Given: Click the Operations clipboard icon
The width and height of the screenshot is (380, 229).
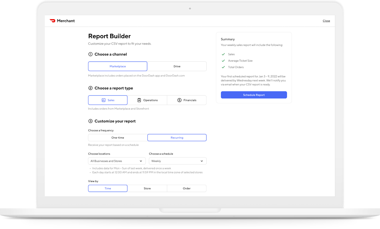Looking at the screenshot, I should (139, 100).
